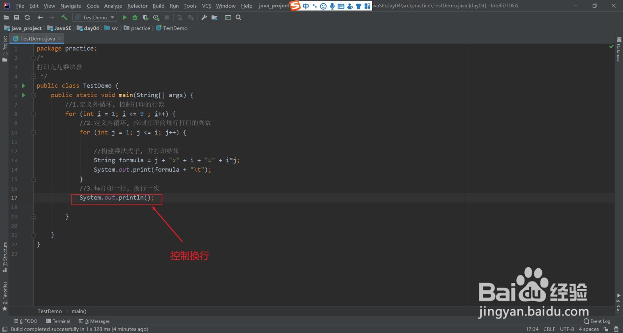Viewport: 623px width, 333px height.
Task: Collapse the inner for loop fold on line 10
Action: 33,133
